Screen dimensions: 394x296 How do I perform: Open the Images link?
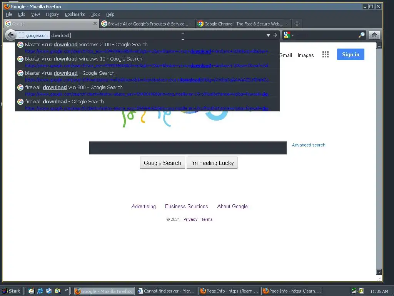coord(306,55)
